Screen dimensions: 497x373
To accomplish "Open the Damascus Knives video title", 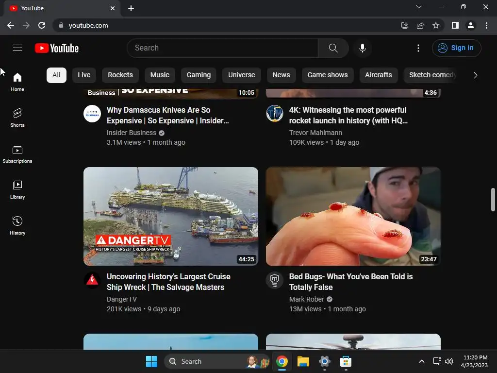I will [167, 115].
